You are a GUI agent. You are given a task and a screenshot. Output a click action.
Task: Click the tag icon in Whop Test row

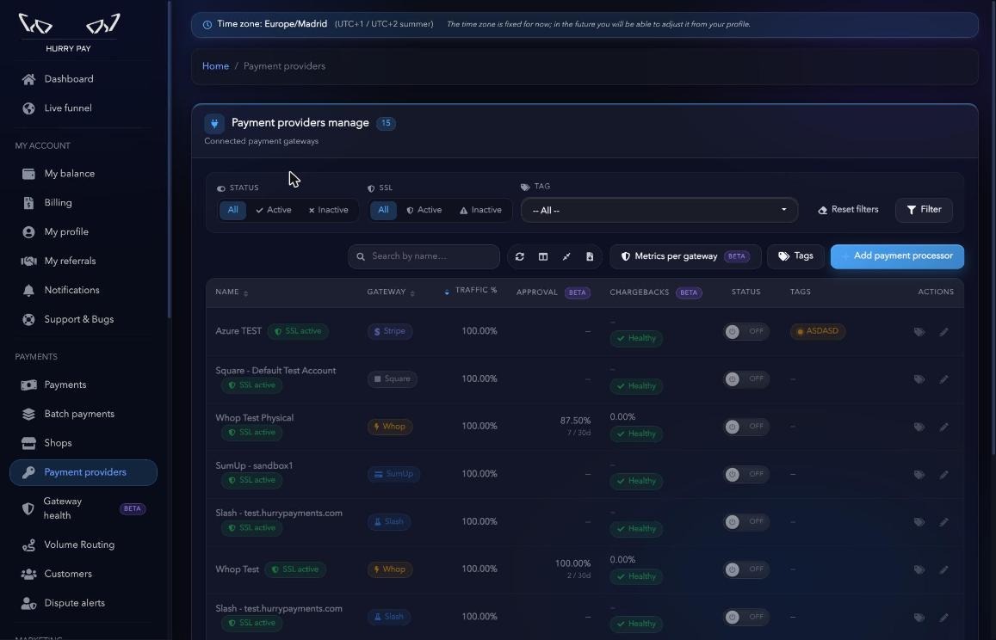pos(919,569)
